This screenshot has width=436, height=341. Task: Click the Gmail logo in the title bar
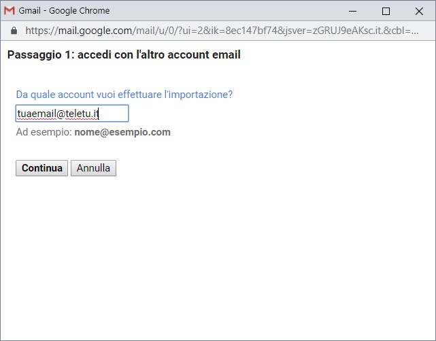pyautogui.click(x=10, y=11)
